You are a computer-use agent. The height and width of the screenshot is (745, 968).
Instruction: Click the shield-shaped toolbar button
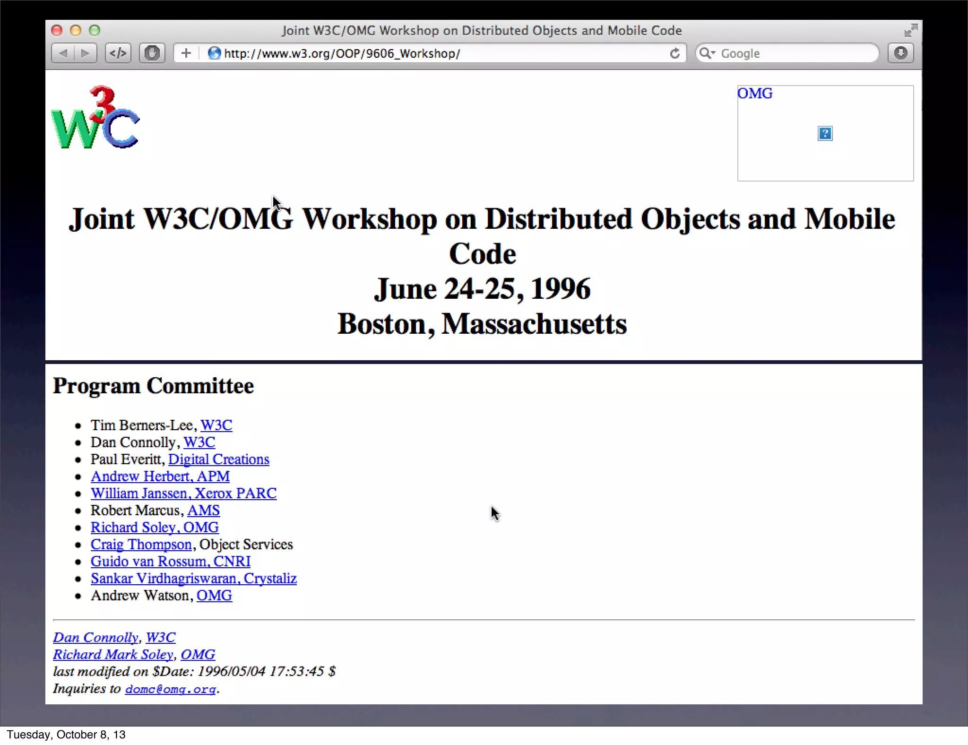coord(152,53)
